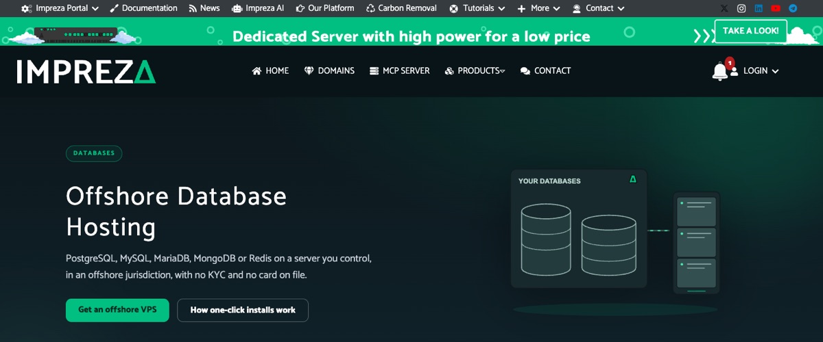Go to the CONTACT navigation item
This screenshot has height=342, width=823.
[x=546, y=70]
